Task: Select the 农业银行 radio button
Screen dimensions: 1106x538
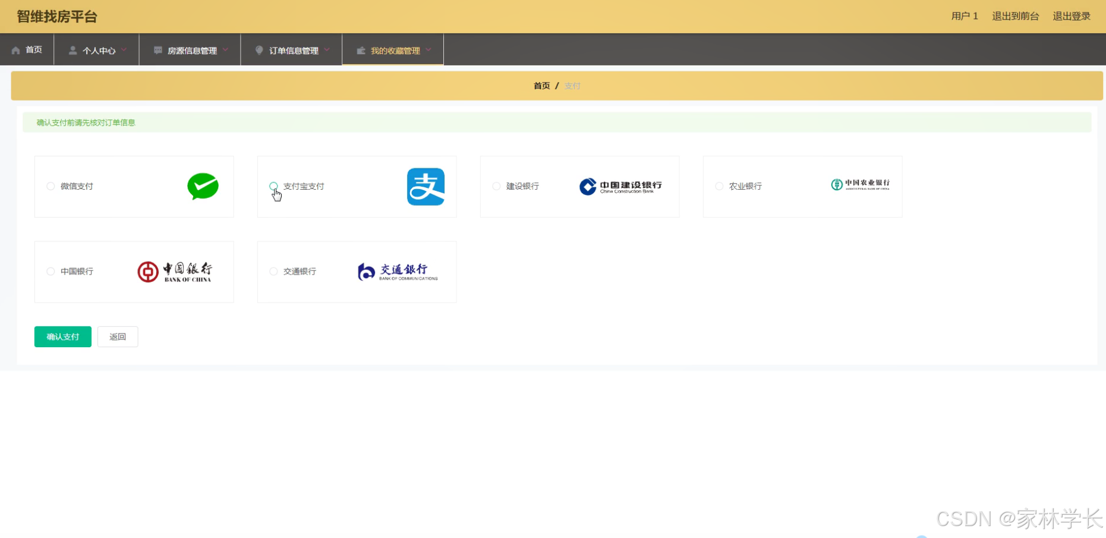Action: 719,186
